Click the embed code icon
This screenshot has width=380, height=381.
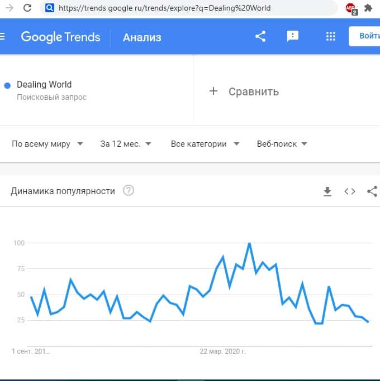(350, 191)
